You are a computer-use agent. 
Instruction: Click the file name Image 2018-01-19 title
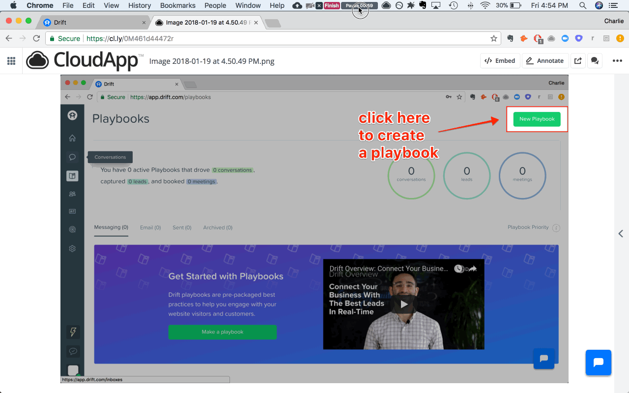[212, 61]
